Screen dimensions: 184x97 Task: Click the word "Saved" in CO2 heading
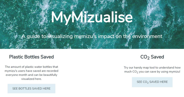click(x=157, y=57)
